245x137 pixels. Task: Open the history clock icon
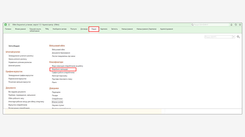pyautogui.click(x=236, y=24)
